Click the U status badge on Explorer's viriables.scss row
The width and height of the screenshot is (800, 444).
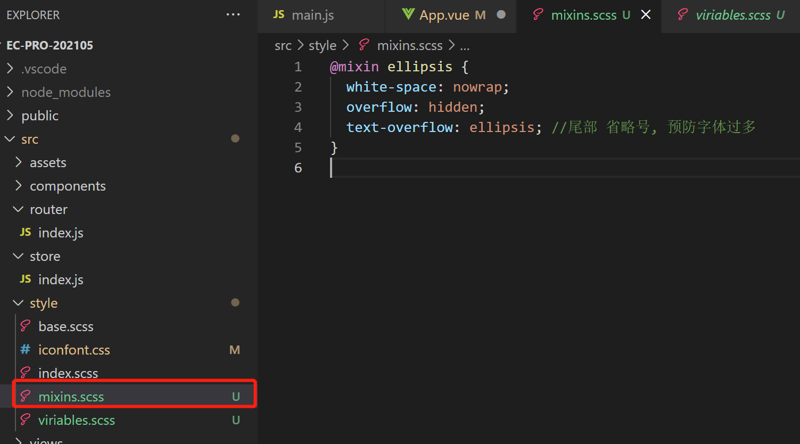tap(236, 420)
